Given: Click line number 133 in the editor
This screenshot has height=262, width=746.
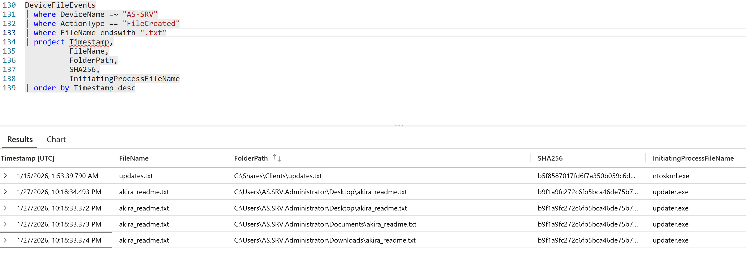Looking at the screenshot, I should 9,33.
